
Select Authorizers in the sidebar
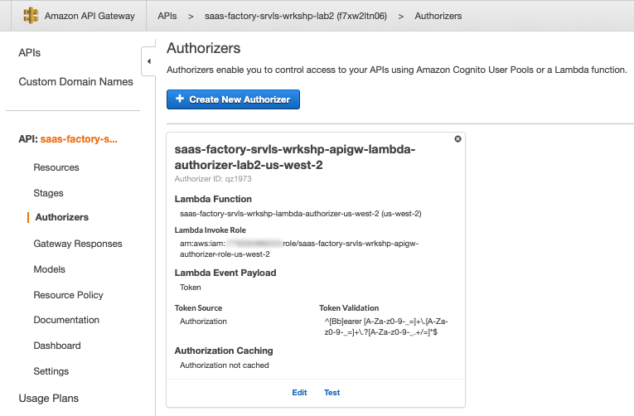tap(62, 217)
